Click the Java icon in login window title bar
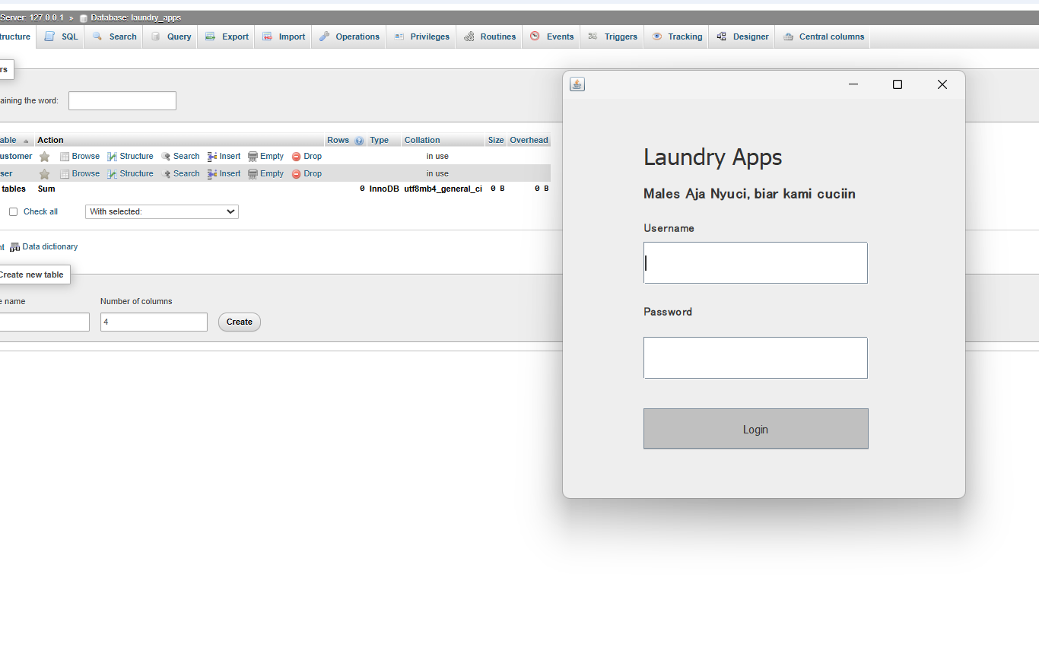Viewport: 1039px width, 657px height. pyautogui.click(x=577, y=84)
